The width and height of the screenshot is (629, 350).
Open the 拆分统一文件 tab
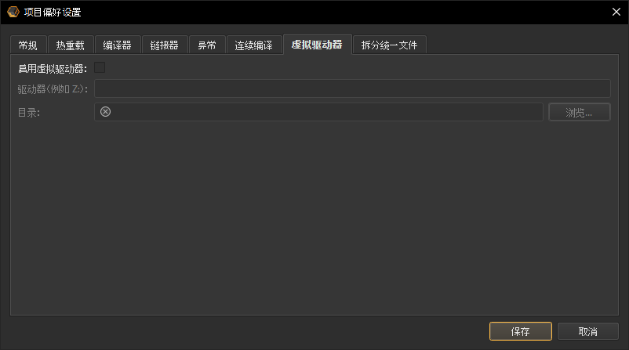(x=390, y=45)
